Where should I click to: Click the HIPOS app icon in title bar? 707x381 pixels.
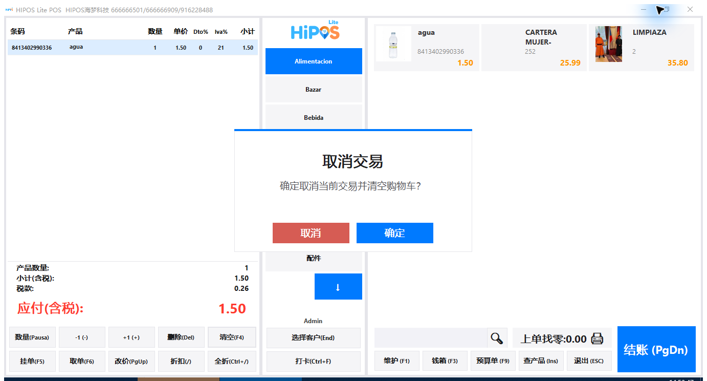[9, 9]
